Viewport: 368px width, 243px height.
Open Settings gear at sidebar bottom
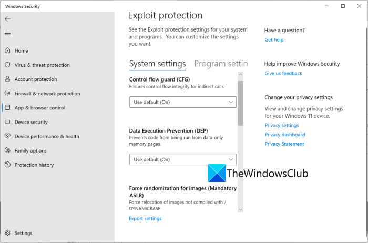pos(7,233)
